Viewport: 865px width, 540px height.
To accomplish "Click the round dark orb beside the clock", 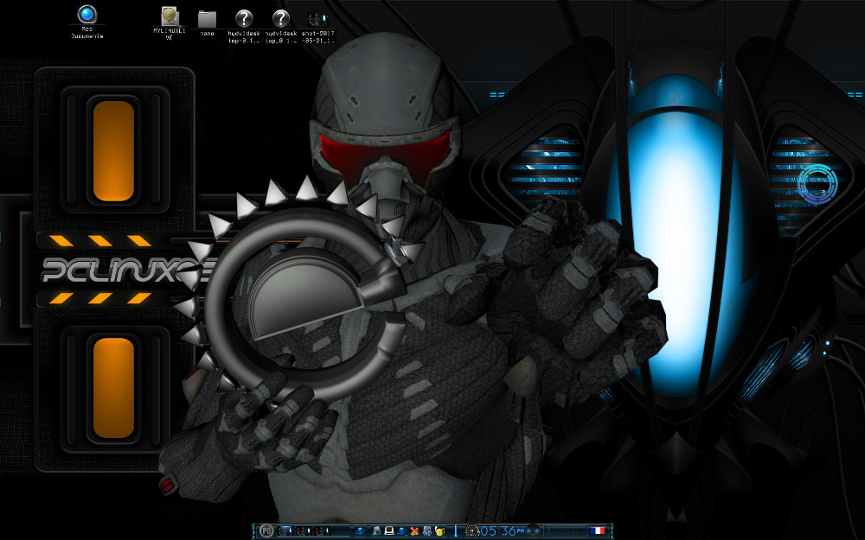I will 534,531.
